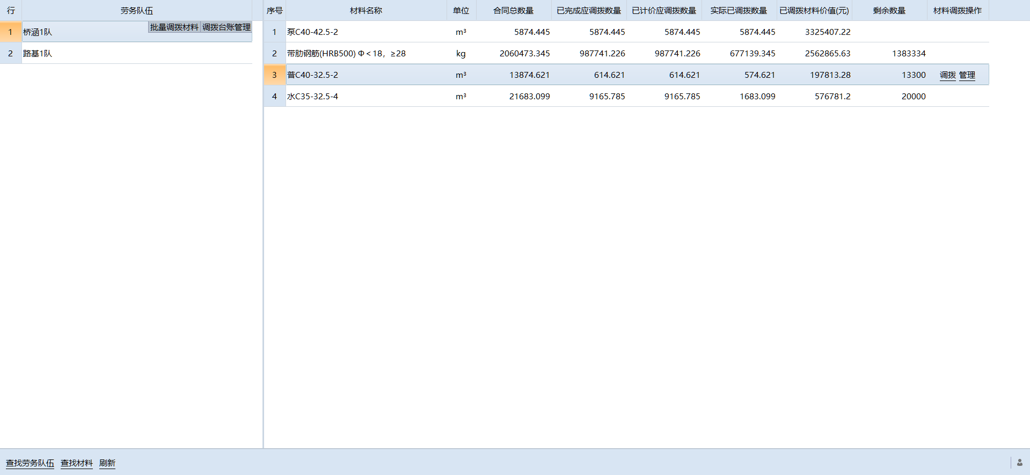1030x475 pixels.
Task: Click the 查找材料 link
Action: tap(76, 463)
